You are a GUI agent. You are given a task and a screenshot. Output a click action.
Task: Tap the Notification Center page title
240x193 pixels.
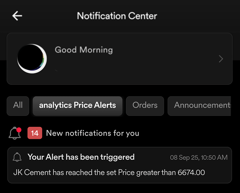117,16
